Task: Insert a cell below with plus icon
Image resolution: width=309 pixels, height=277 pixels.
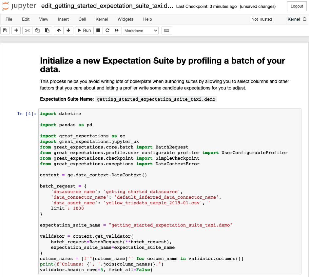Action: [16, 30]
